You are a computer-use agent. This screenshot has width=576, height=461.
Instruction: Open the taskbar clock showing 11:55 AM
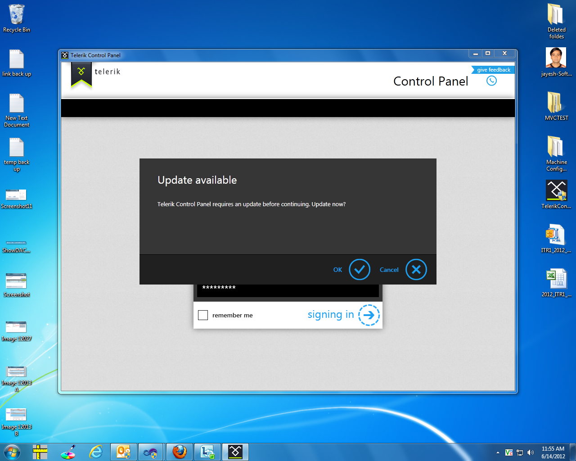[553, 452]
